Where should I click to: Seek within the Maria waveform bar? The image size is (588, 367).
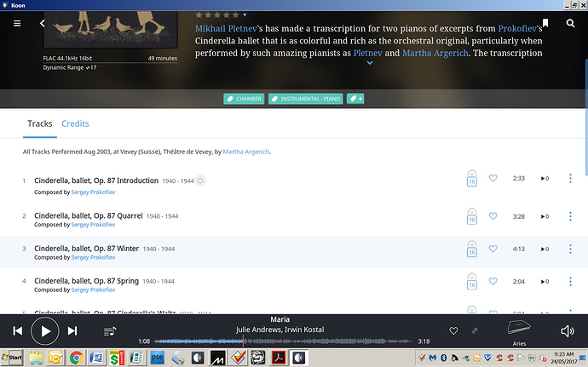tap(283, 341)
